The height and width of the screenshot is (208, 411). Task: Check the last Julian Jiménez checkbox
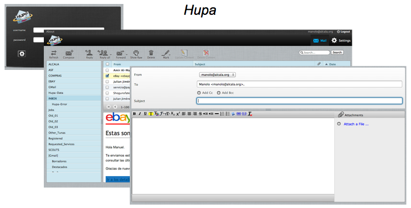pyautogui.click(x=107, y=99)
